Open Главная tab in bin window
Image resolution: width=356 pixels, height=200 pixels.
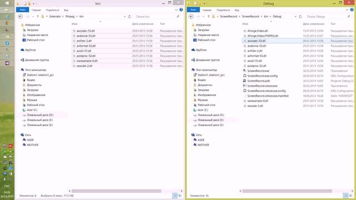(x=36, y=10)
